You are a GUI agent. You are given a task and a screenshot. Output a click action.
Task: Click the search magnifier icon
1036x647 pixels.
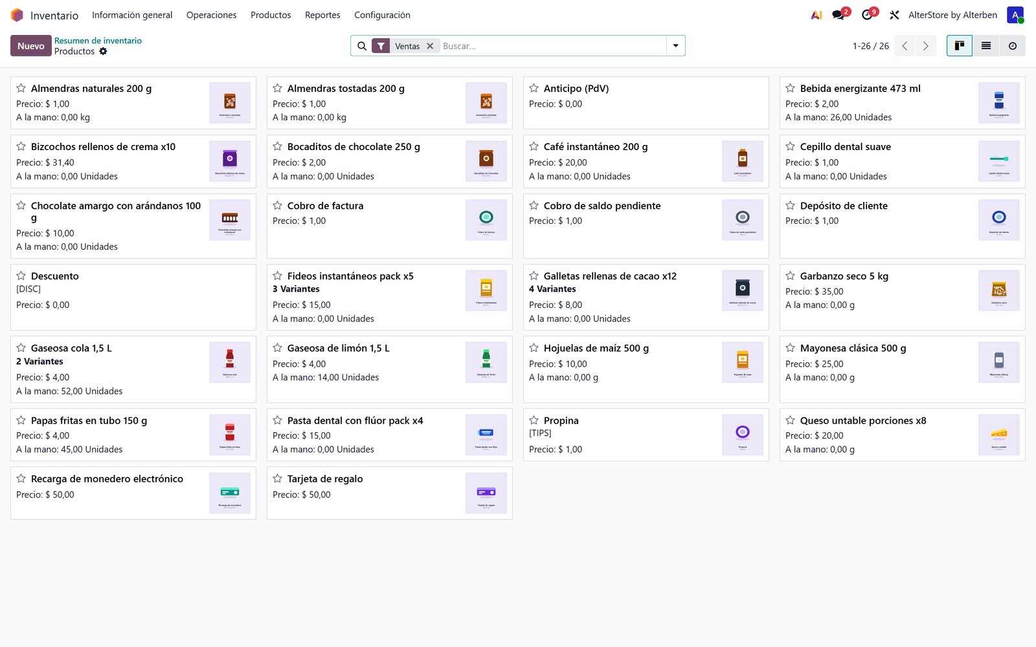pyautogui.click(x=362, y=46)
